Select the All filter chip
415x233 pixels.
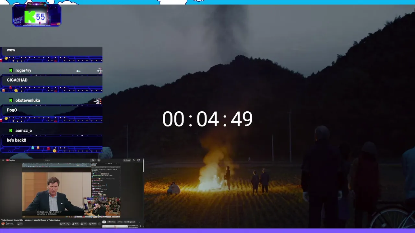pyautogui.click(x=104, y=222)
